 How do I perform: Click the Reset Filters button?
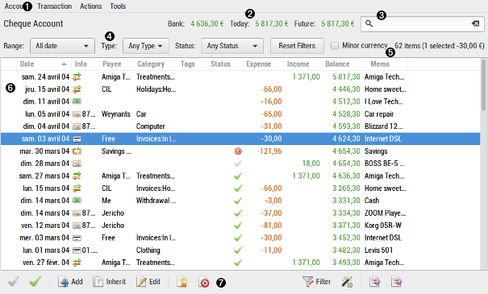(x=297, y=46)
